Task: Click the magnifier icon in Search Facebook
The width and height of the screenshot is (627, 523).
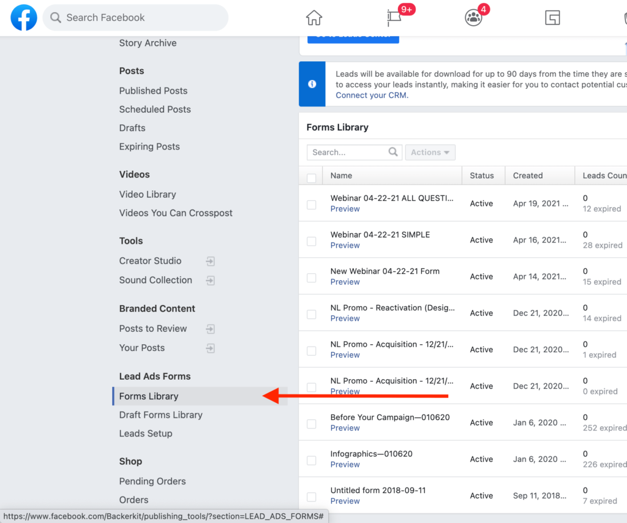Action: [56, 18]
